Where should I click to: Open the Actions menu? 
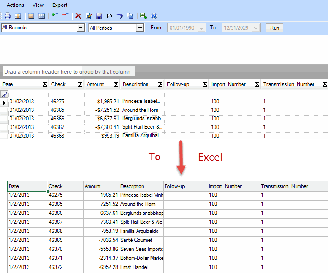tap(15, 5)
